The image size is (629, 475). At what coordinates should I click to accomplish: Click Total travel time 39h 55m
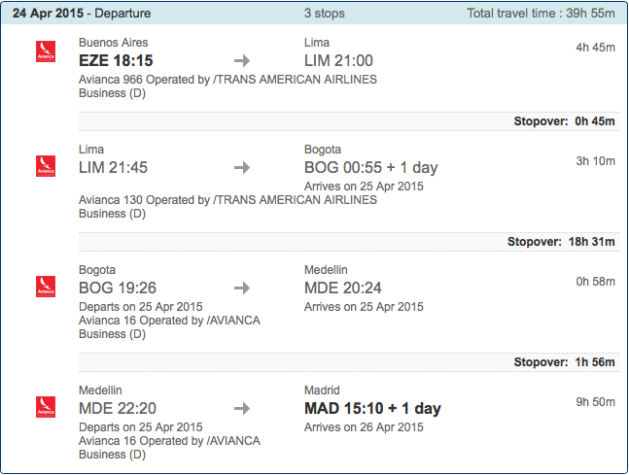(541, 14)
